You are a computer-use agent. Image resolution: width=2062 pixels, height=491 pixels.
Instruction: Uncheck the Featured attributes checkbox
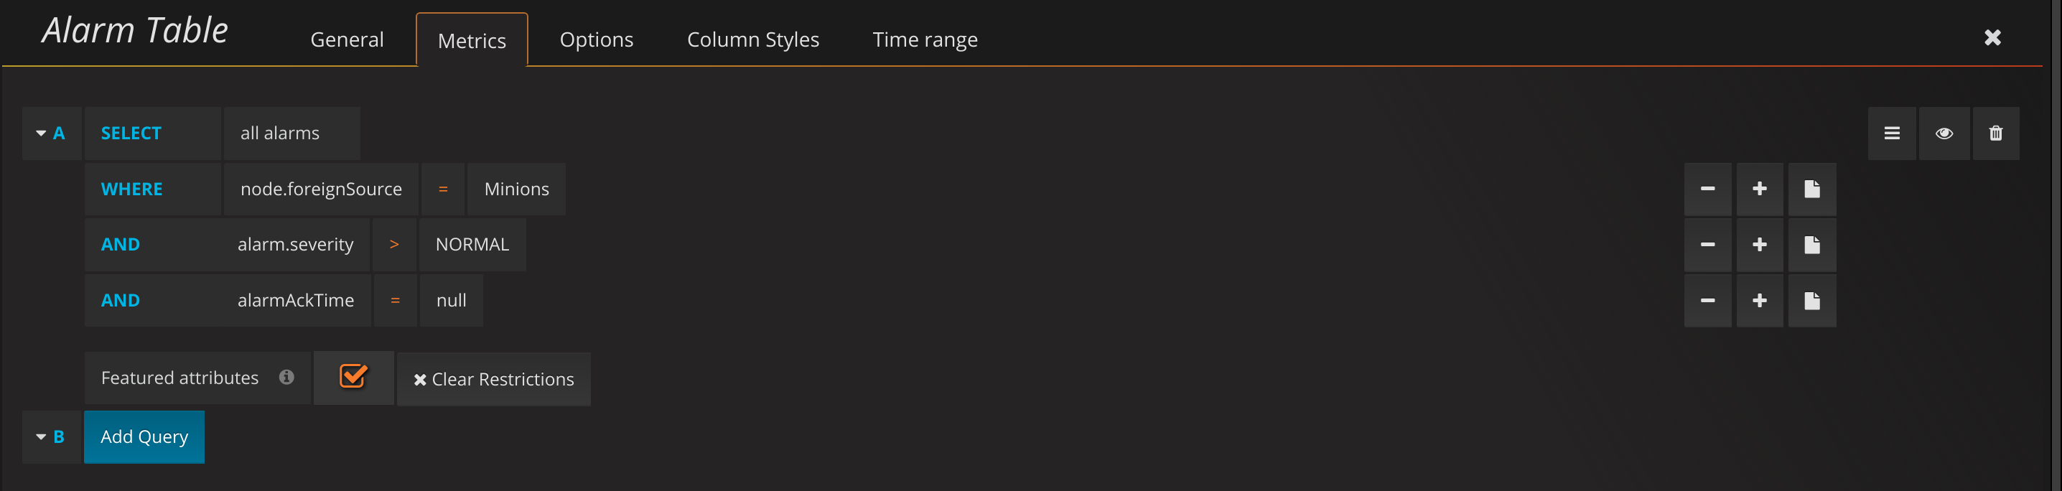tap(353, 377)
